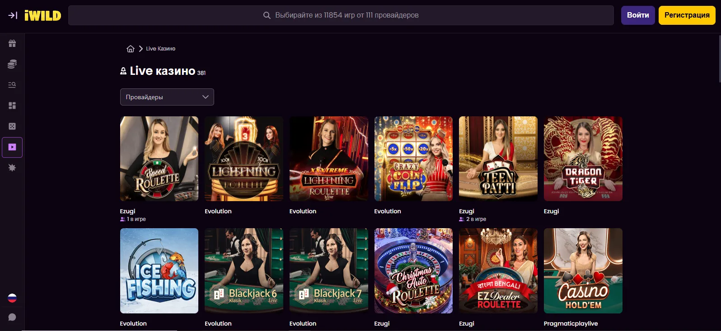Open the Teen Patti game thumbnail
Image resolution: width=721 pixels, height=331 pixels.
pos(498,159)
